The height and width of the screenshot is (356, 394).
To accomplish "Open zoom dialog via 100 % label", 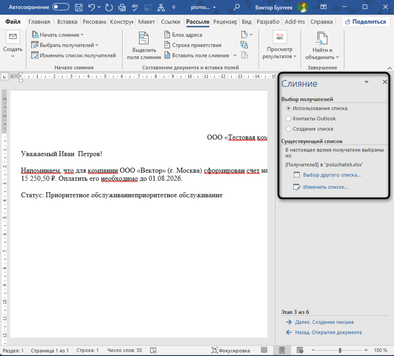I will click(x=380, y=350).
